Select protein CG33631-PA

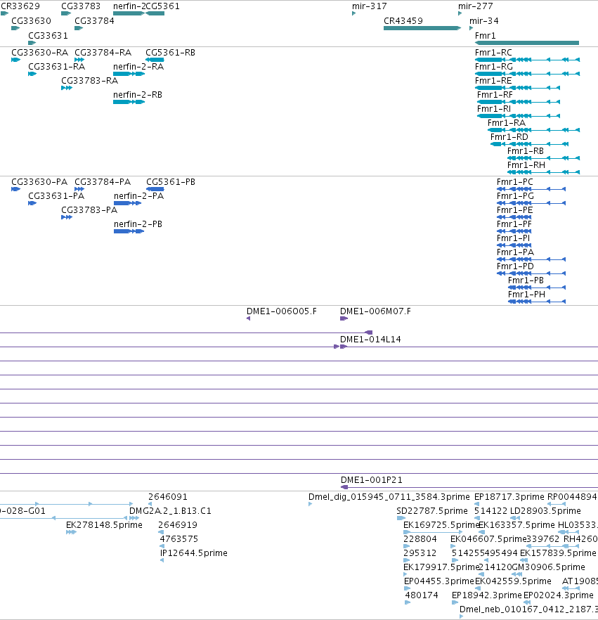[32, 203]
